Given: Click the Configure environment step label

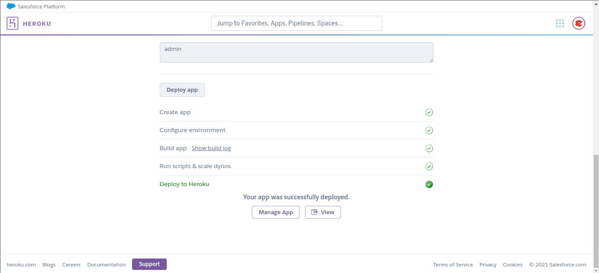Looking at the screenshot, I should pos(193,130).
